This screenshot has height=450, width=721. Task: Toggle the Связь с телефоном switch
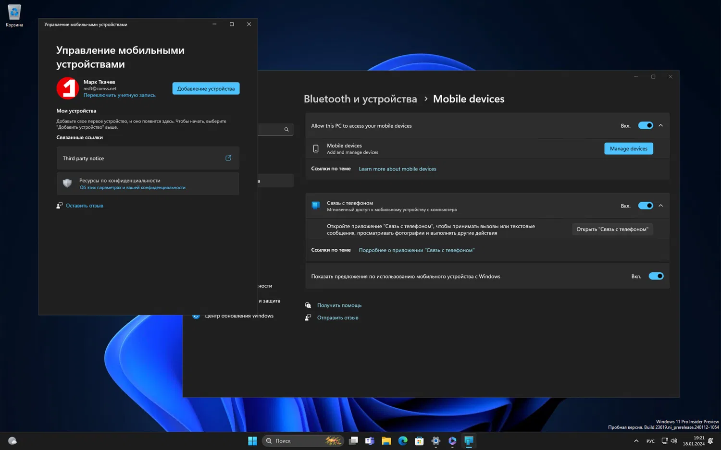point(646,206)
